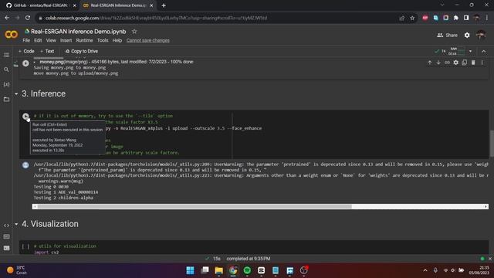Open the Chrome three-dot menu
This screenshot has height=278, width=494.
[487, 18]
